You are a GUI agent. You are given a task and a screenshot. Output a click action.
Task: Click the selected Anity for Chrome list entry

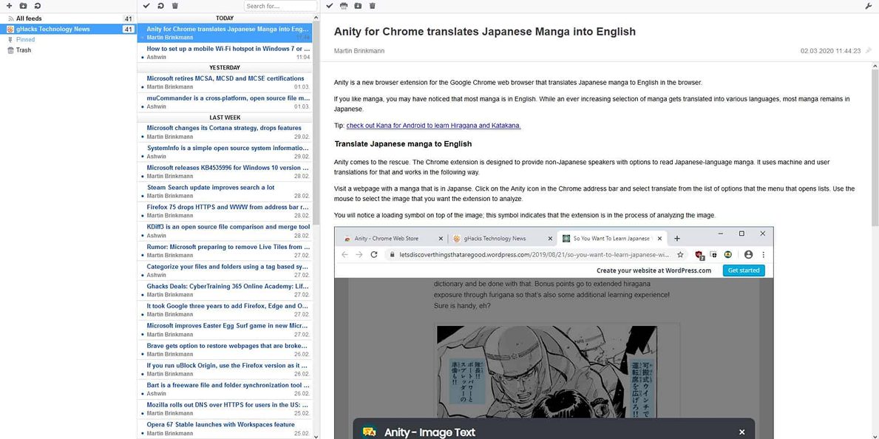point(225,33)
